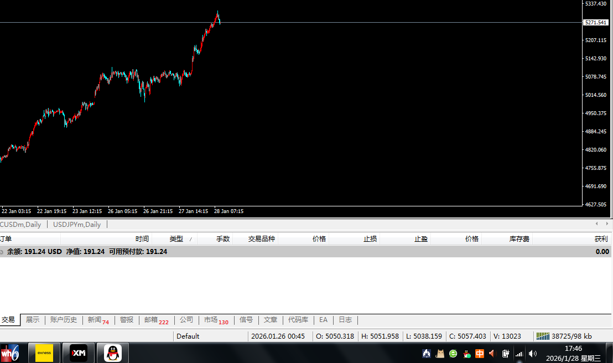Open the XM trading app in taskbar

(78, 352)
